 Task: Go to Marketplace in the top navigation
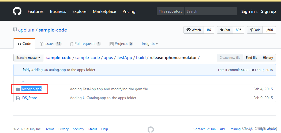(x=104, y=11)
